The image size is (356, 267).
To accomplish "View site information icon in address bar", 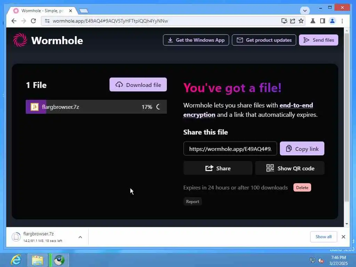I will coord(47,21).
